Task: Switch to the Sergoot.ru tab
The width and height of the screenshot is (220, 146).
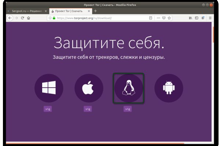Action: tap(26, 11)
